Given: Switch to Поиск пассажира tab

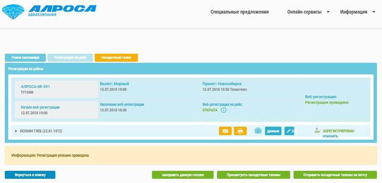Looking at the screenshot, I should point(25,58).
